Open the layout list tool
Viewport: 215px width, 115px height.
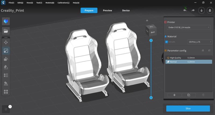(x=6, y=75)
